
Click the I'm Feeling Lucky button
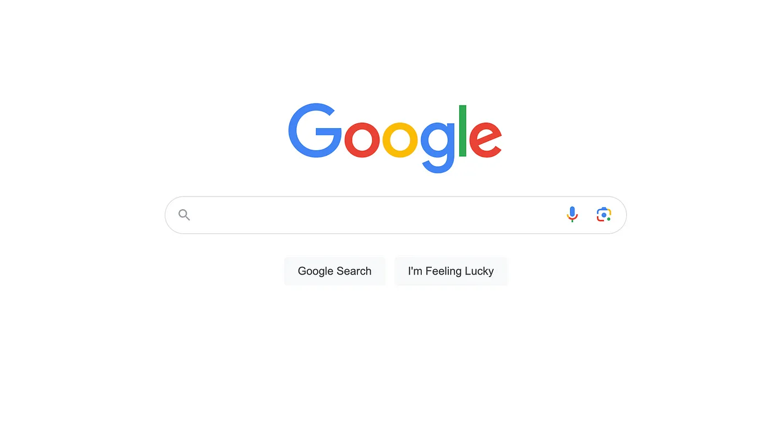tap(451, 271)
